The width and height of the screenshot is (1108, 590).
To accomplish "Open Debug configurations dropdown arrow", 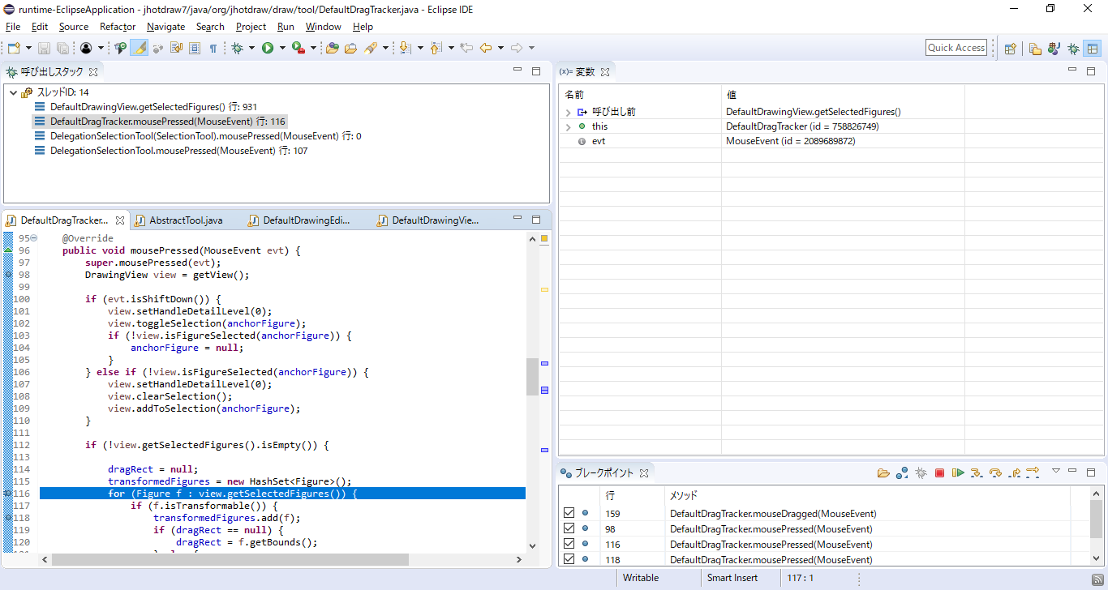I will (x=251, y=48).
